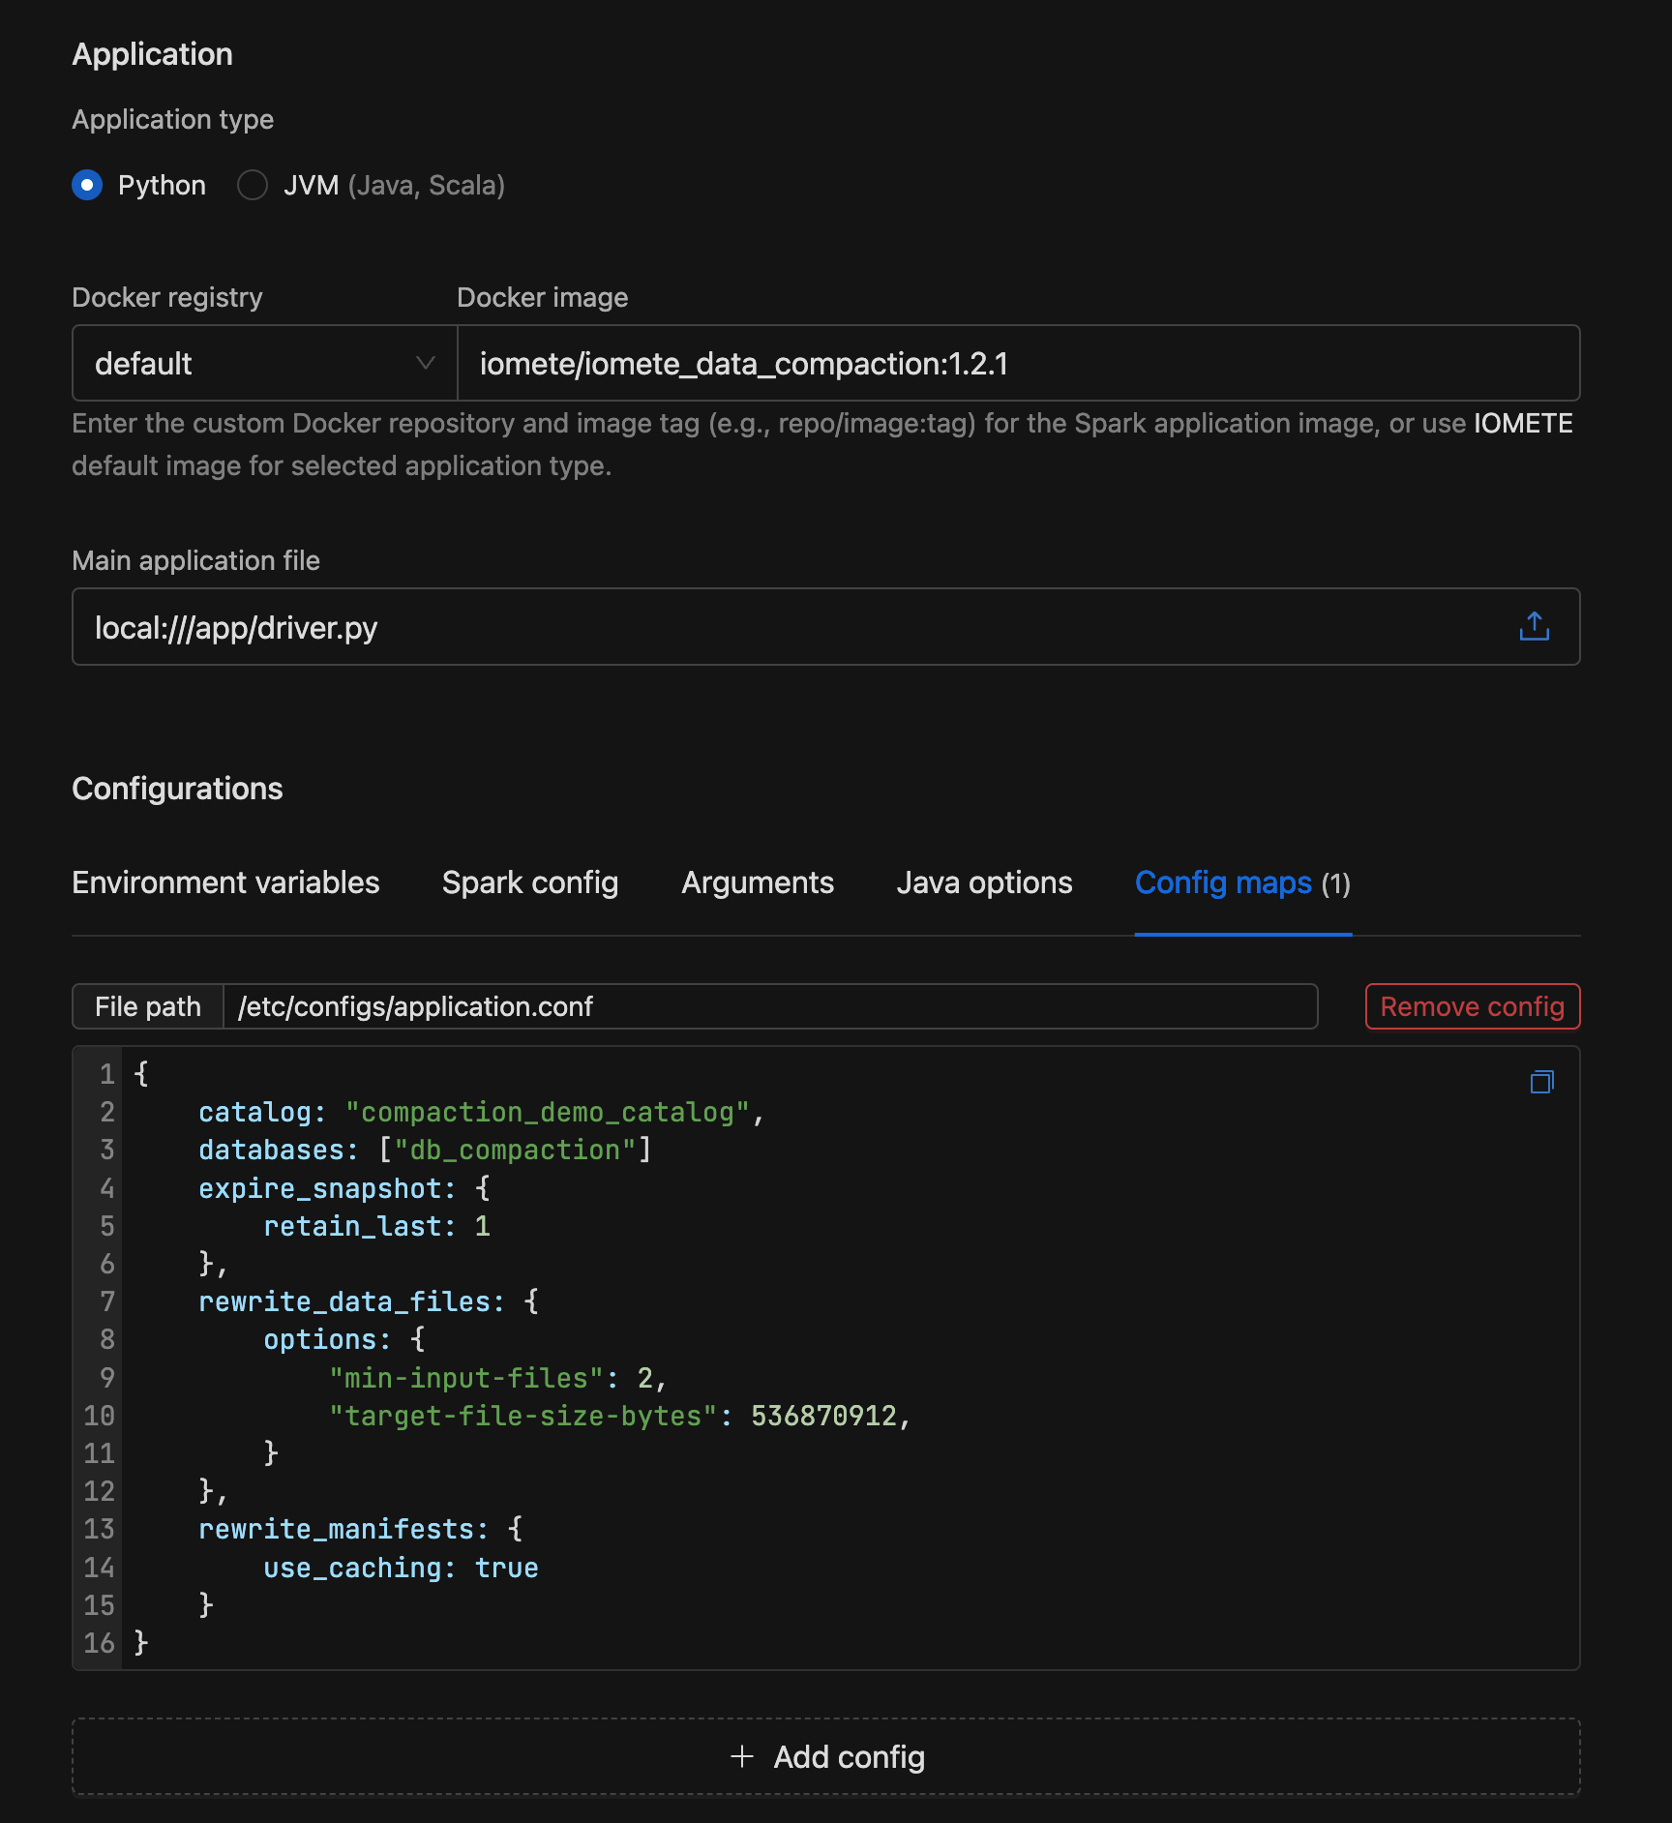Click the Add config button

(825, 1756)
